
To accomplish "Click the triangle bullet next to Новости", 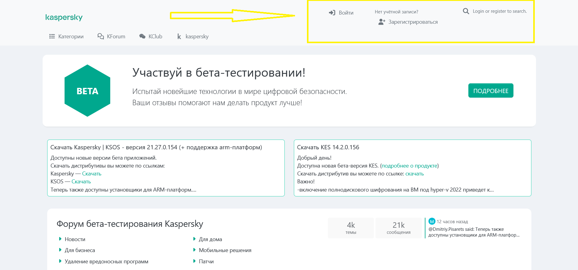I will click(60, 239).
